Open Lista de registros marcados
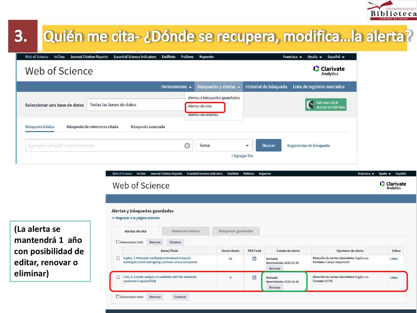417x313 pixels. click(x=318, y=87)
